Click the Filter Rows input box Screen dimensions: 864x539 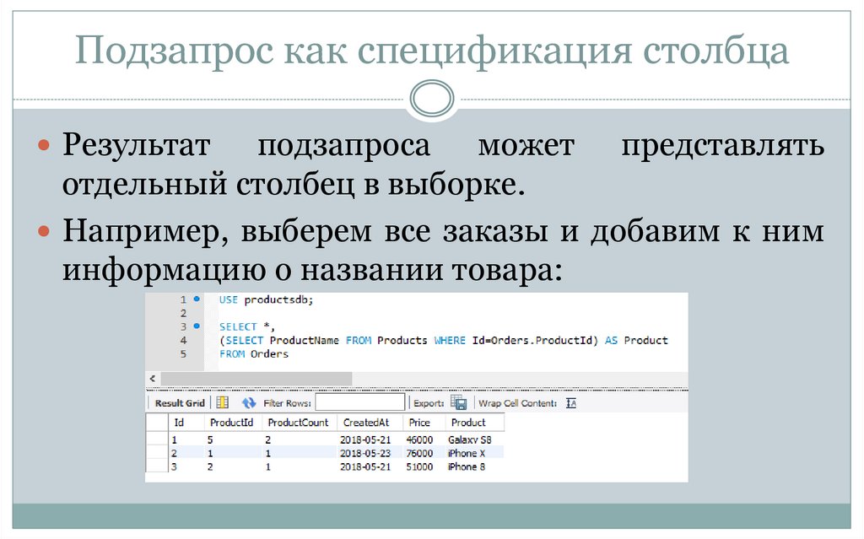click(359, 402)
